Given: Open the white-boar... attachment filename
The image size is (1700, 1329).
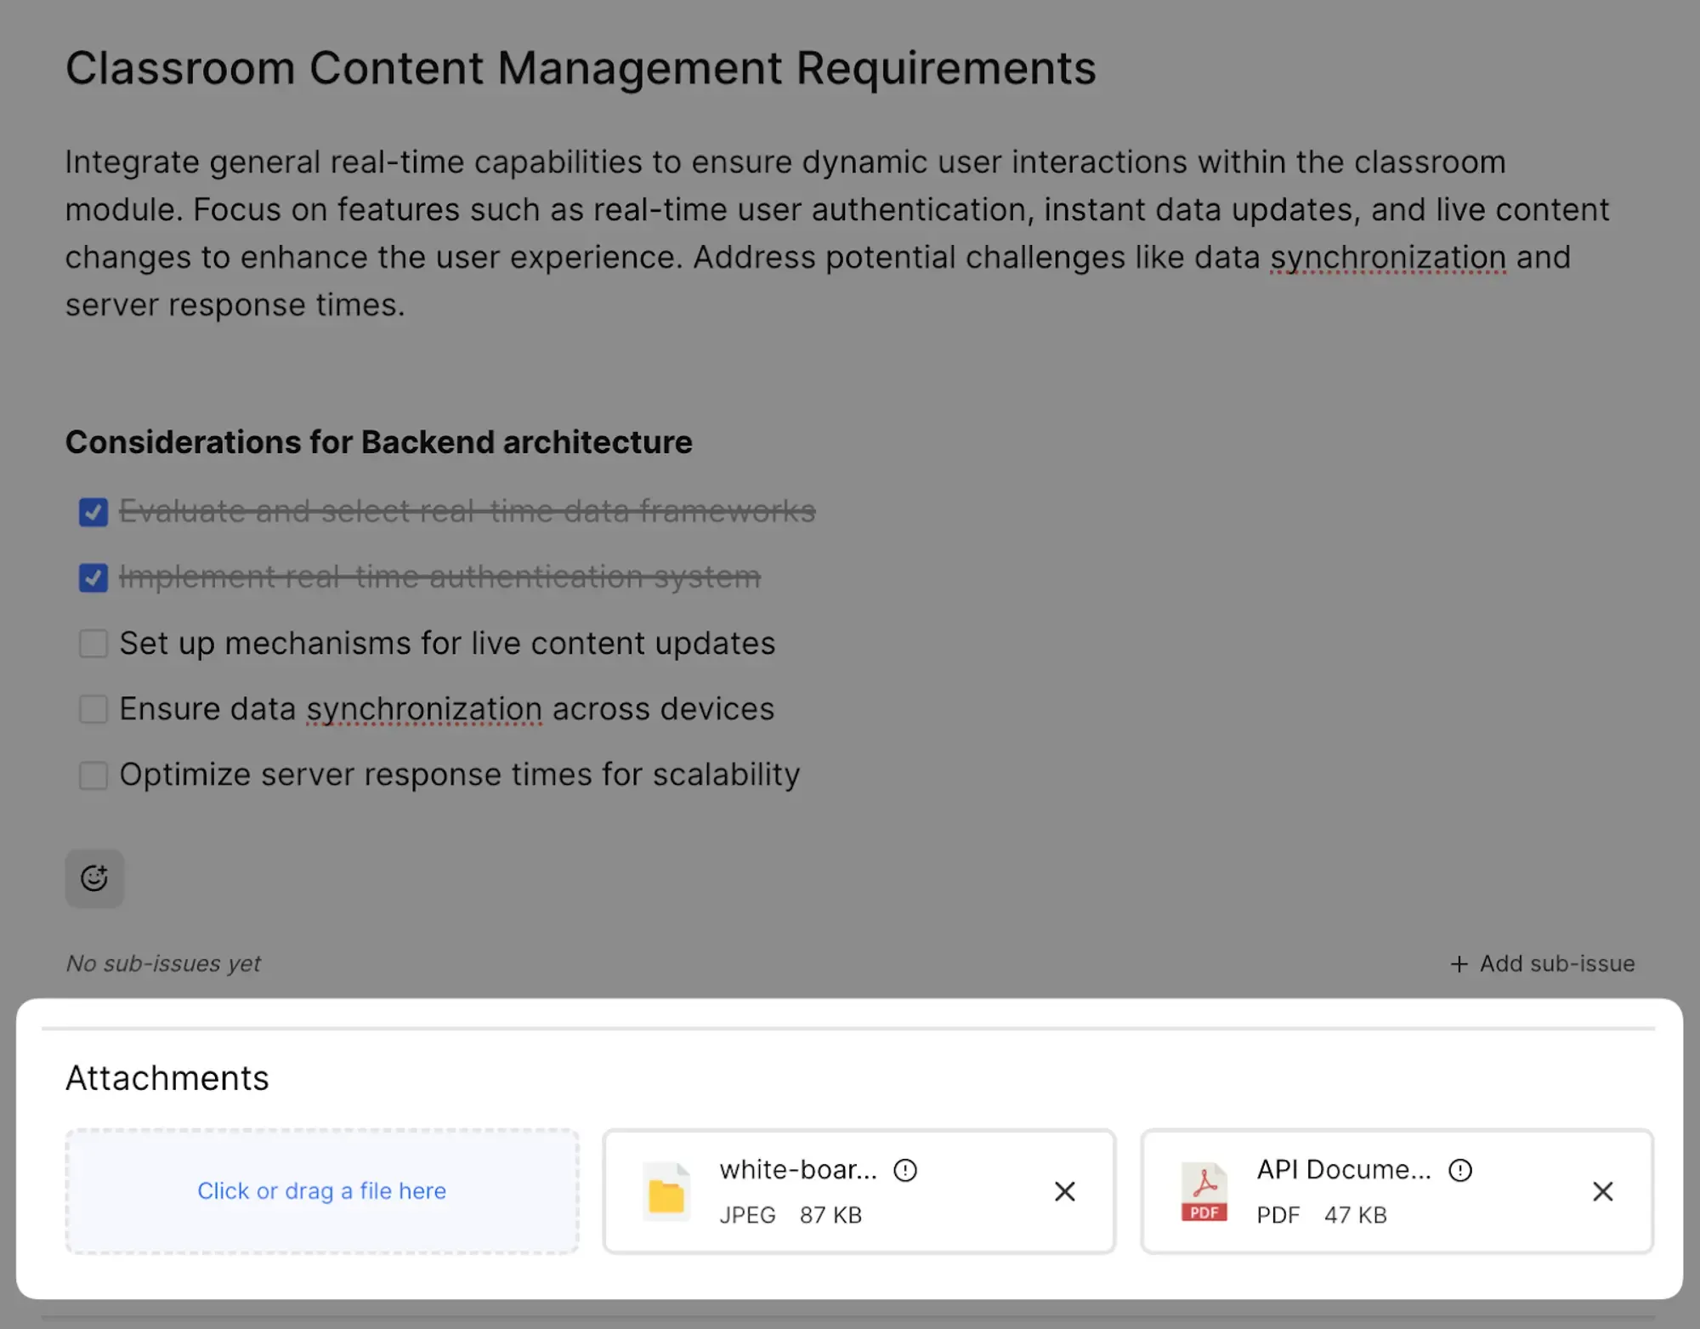Looking at the screenshot, I should (x=797, y=1170).
